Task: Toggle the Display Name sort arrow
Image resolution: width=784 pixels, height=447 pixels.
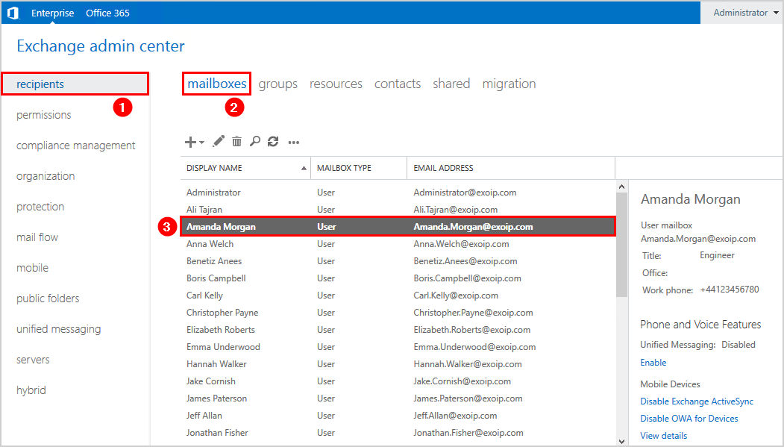Action: (x=304, y=168)
